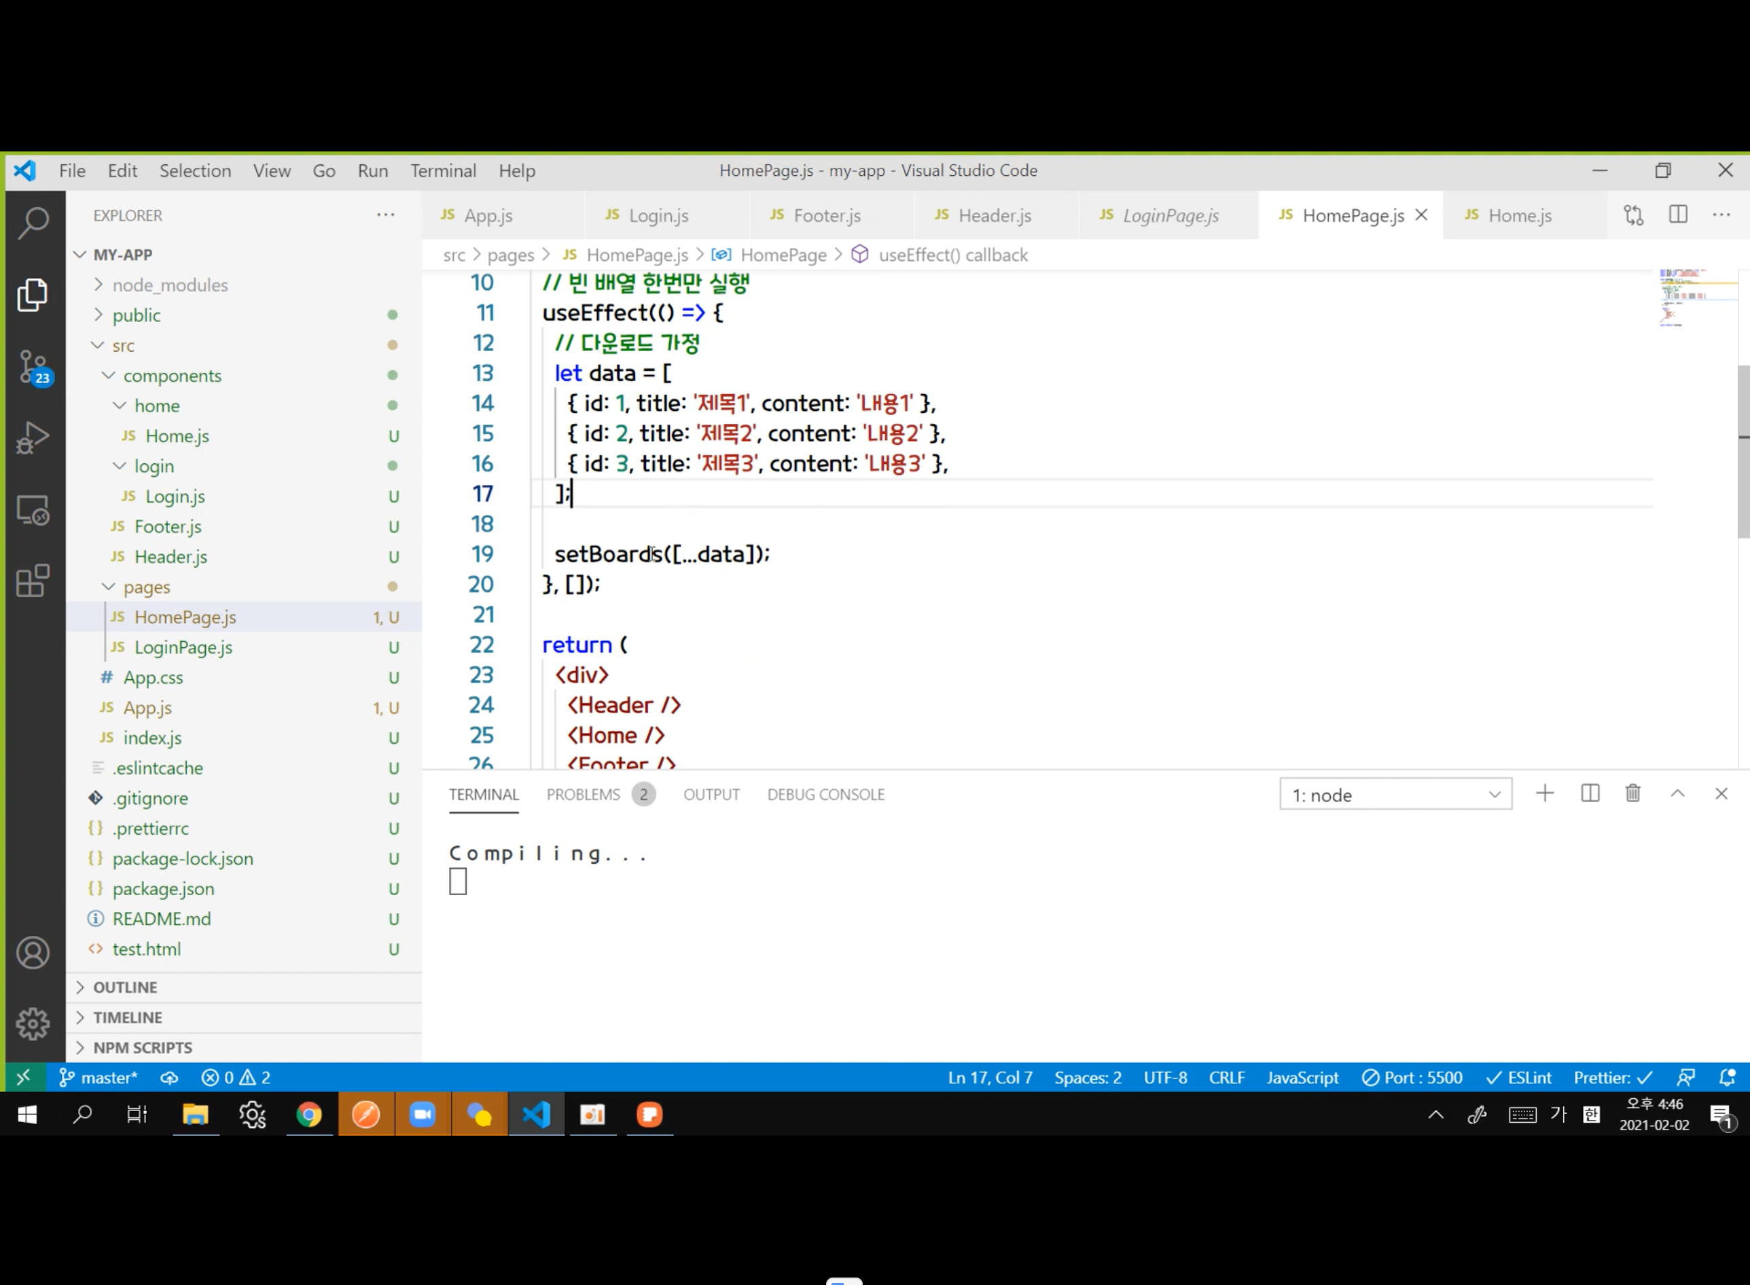This screenshot has height=1285, width=1750.
Task: Split the terminal panel
Action: (x=1590, y=793)
